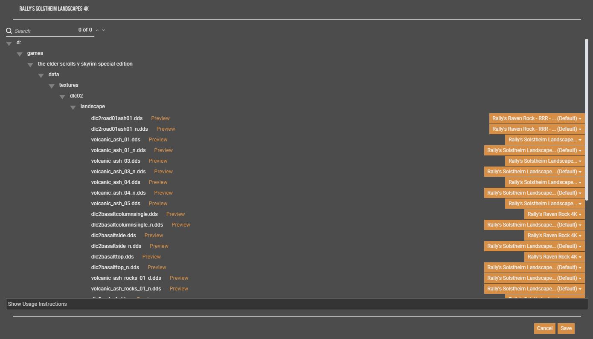Collapse the textures folder node
This screenshot has height=339, width=593.
[x=52, y=85]
